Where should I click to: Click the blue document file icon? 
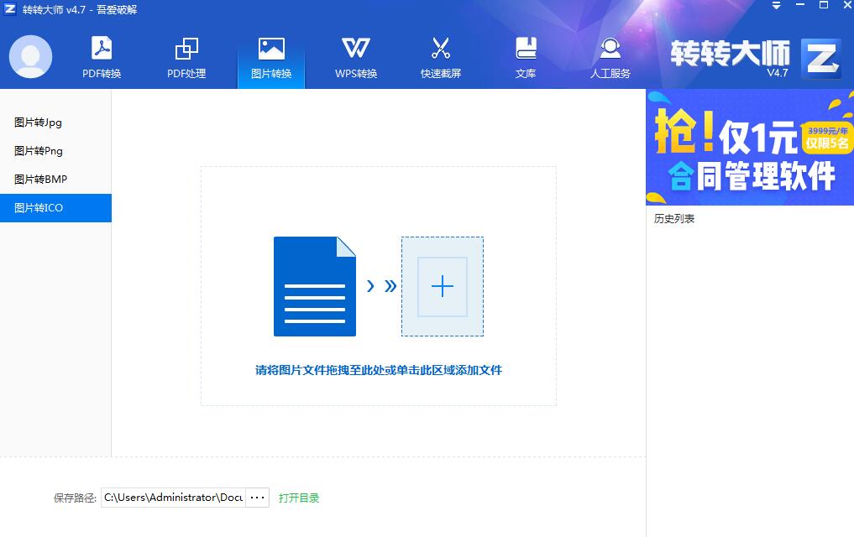[315, 286]
